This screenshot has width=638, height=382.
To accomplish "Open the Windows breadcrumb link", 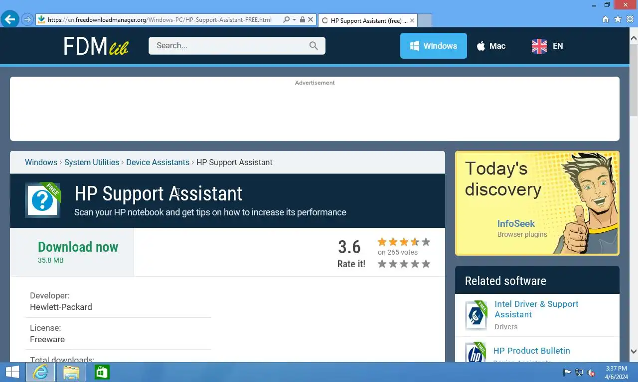I will (x=41, y=162).
